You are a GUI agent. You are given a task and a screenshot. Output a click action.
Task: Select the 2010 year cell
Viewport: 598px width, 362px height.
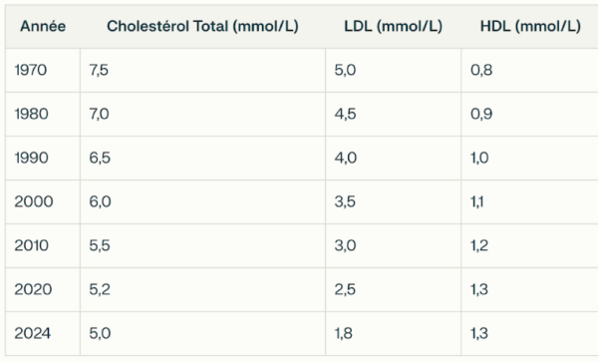tap(31, 245)
